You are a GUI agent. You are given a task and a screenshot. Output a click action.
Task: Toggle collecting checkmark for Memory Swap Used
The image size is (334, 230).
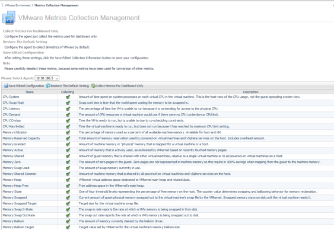pos(68,168)
